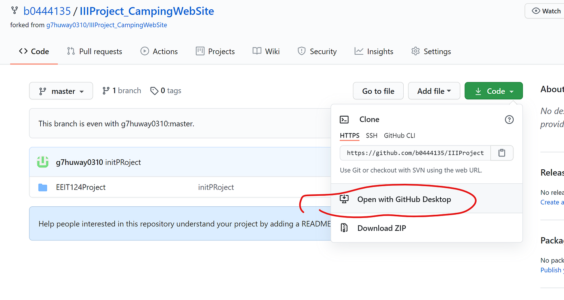Viewport: 564px width, 300px height.
Task: View the 1 branch link
Action: point(122,91)
